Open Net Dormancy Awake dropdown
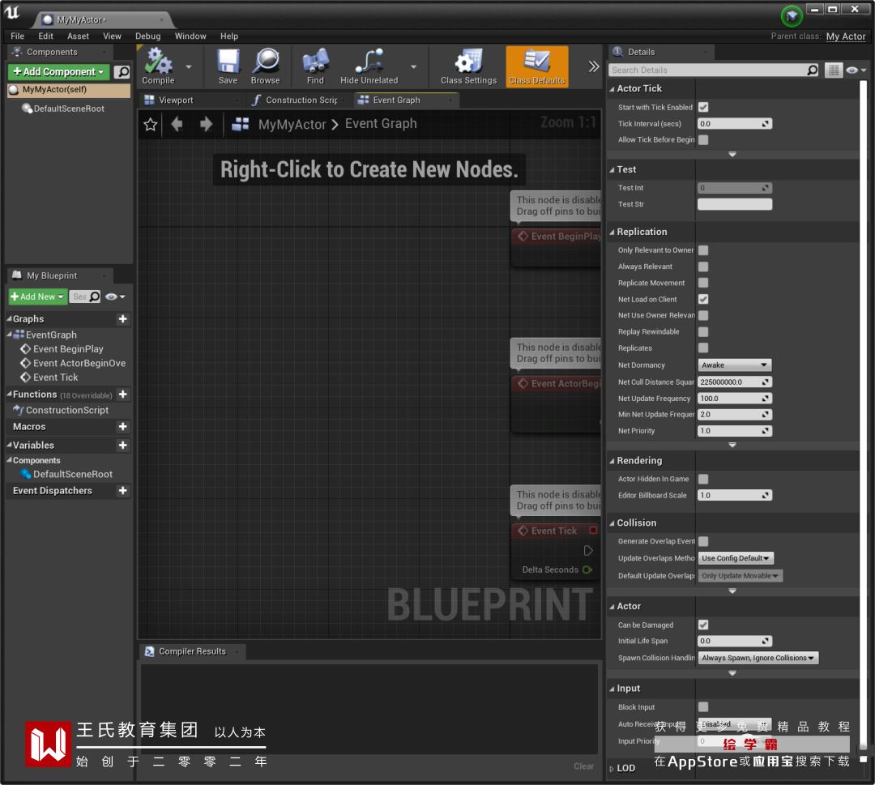Image resolution: width=875 pixels, height=785 pixels. coord(734,365)
